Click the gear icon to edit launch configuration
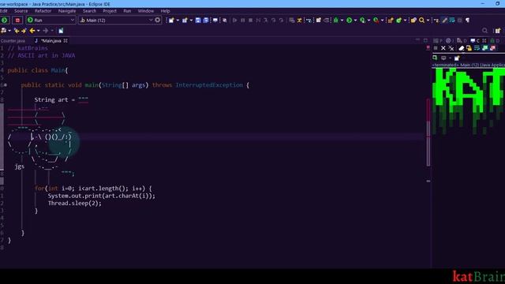 pos(158,20)
